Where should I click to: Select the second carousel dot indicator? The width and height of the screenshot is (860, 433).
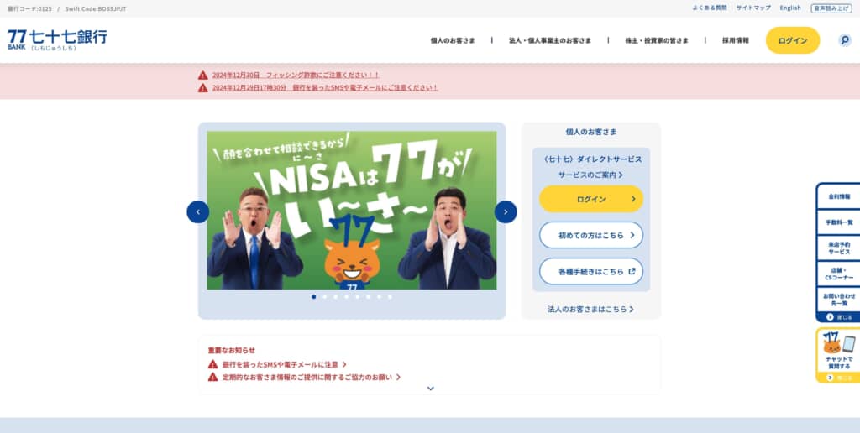[x=325, y=296]
